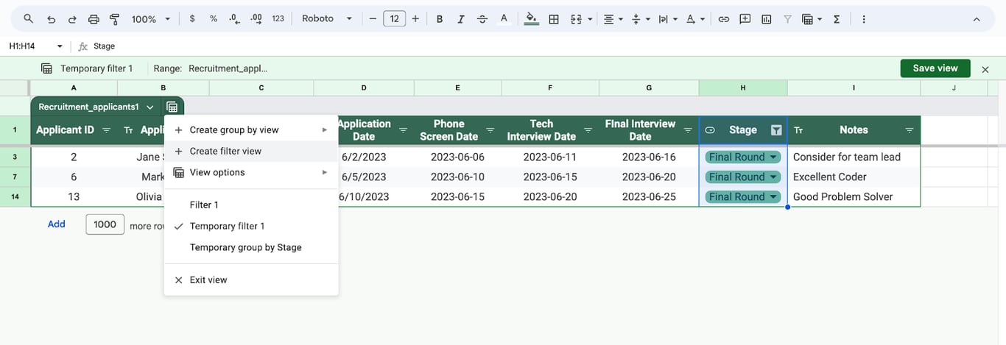Insert a comment
The image size is (1006, 345).
[x=745, y=19]
